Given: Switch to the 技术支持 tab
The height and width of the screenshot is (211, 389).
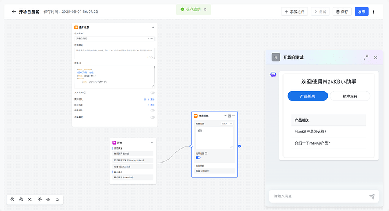Looking at the screenshot, I should click(350, 96).
